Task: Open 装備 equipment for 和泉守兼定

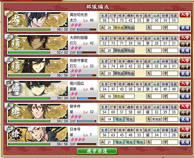Action: click(x=185, y=74)
